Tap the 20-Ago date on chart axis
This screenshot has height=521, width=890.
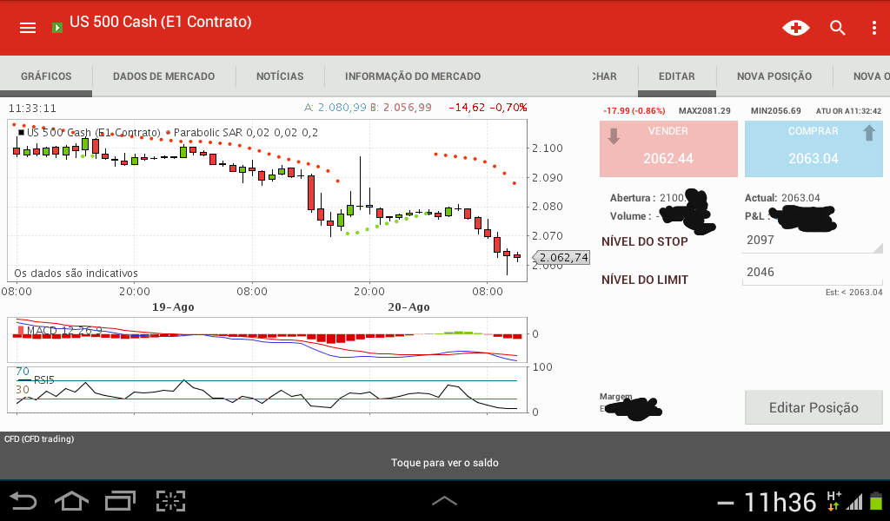click(408, 307)
